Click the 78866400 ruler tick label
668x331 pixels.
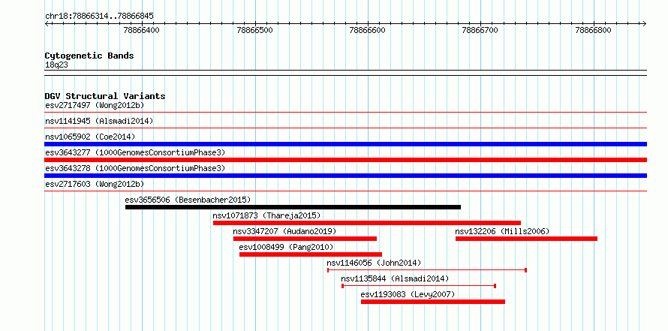coord(142,30)
